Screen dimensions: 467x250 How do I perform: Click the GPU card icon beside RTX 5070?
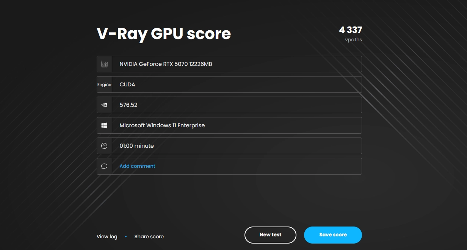(x=104, y=64)
